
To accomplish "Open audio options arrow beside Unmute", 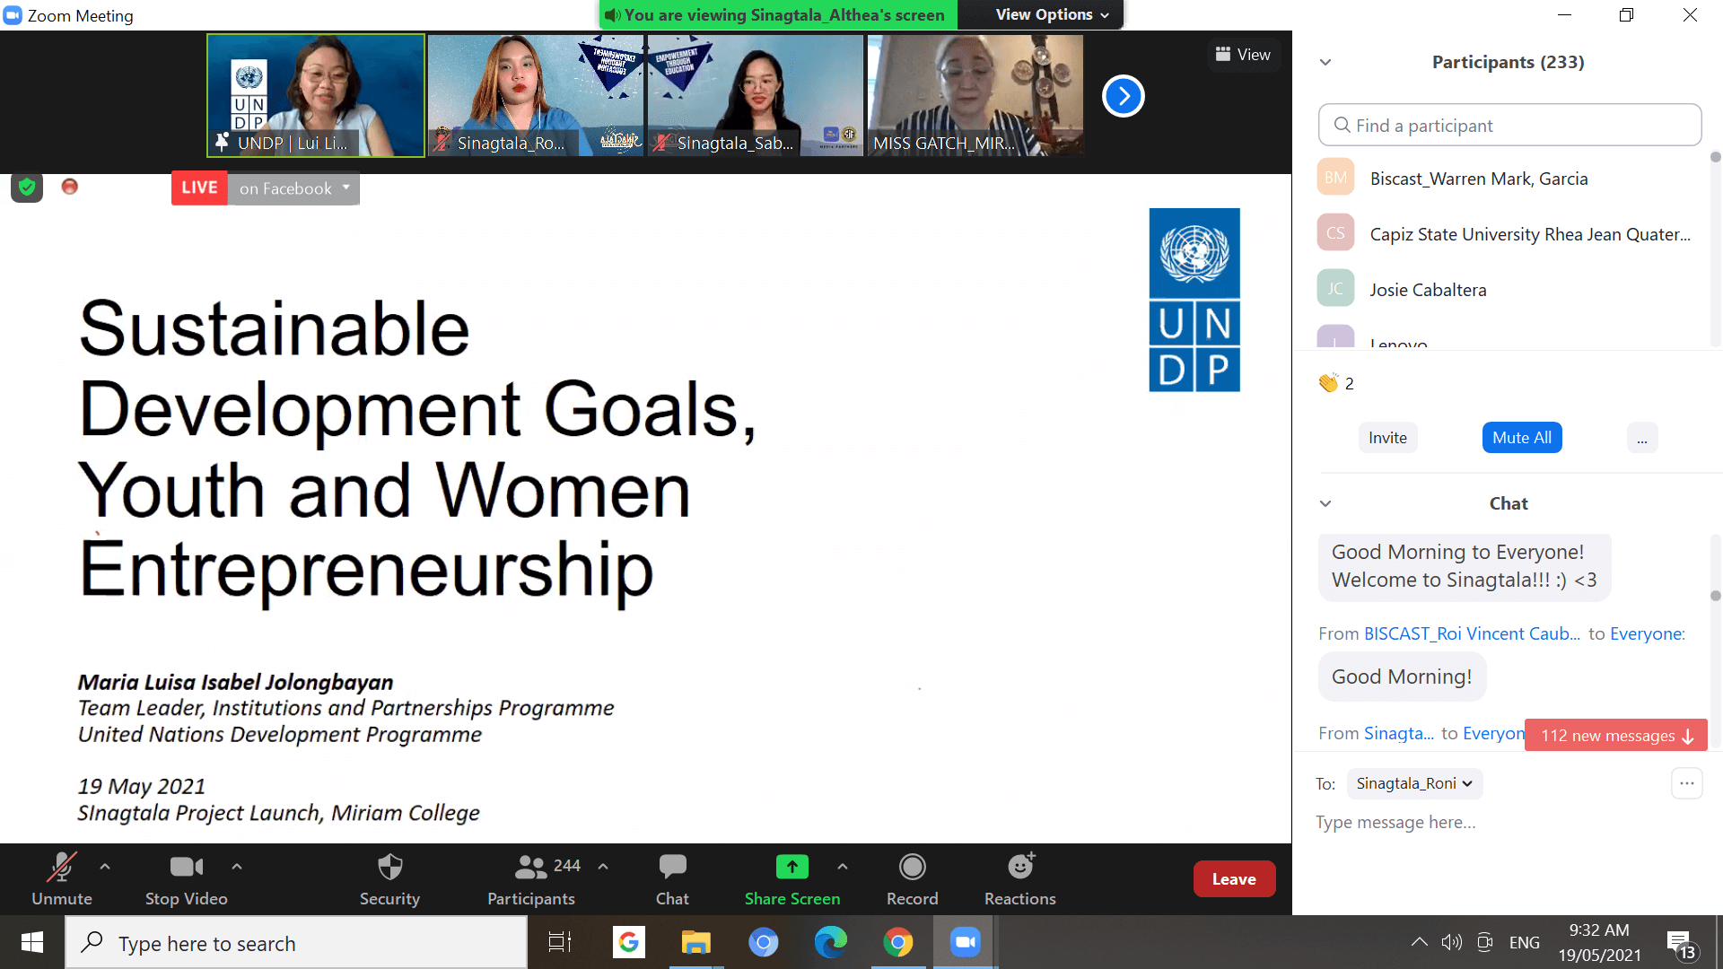I will click(x=105, y=867).
